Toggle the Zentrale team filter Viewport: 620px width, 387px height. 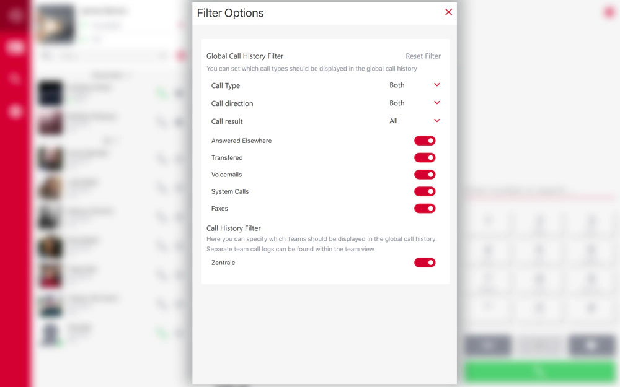425,263
